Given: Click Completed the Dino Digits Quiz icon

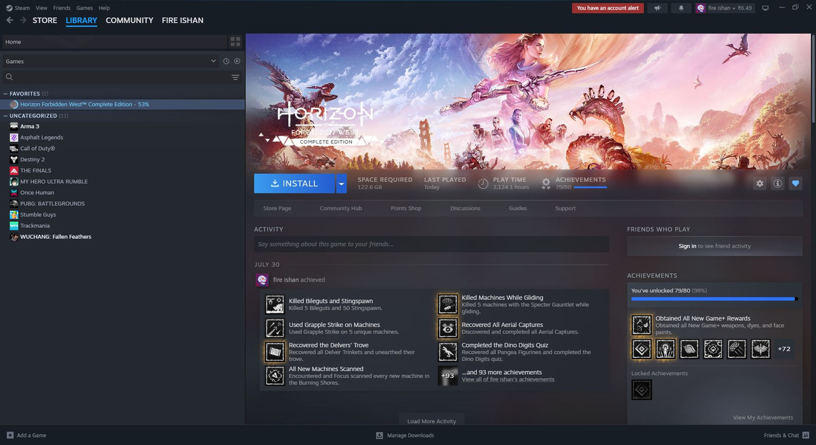Looking at the screenshot, I should pyautogui.click(x=448, y=352).
